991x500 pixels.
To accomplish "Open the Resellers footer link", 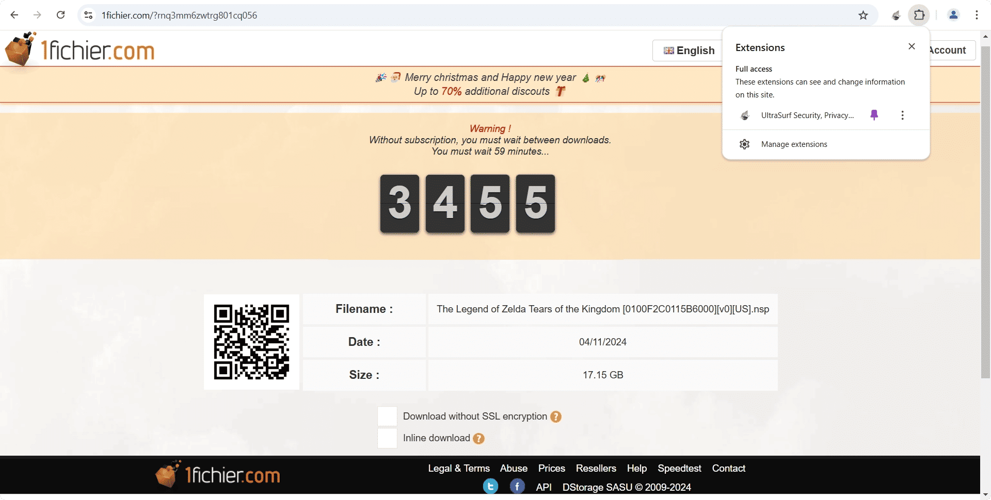I will (x=596, y=468).
